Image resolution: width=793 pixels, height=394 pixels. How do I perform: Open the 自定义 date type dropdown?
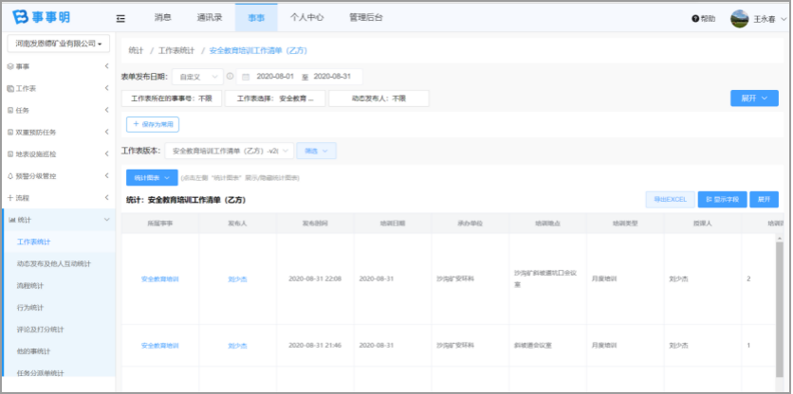(x=196, y=77)
